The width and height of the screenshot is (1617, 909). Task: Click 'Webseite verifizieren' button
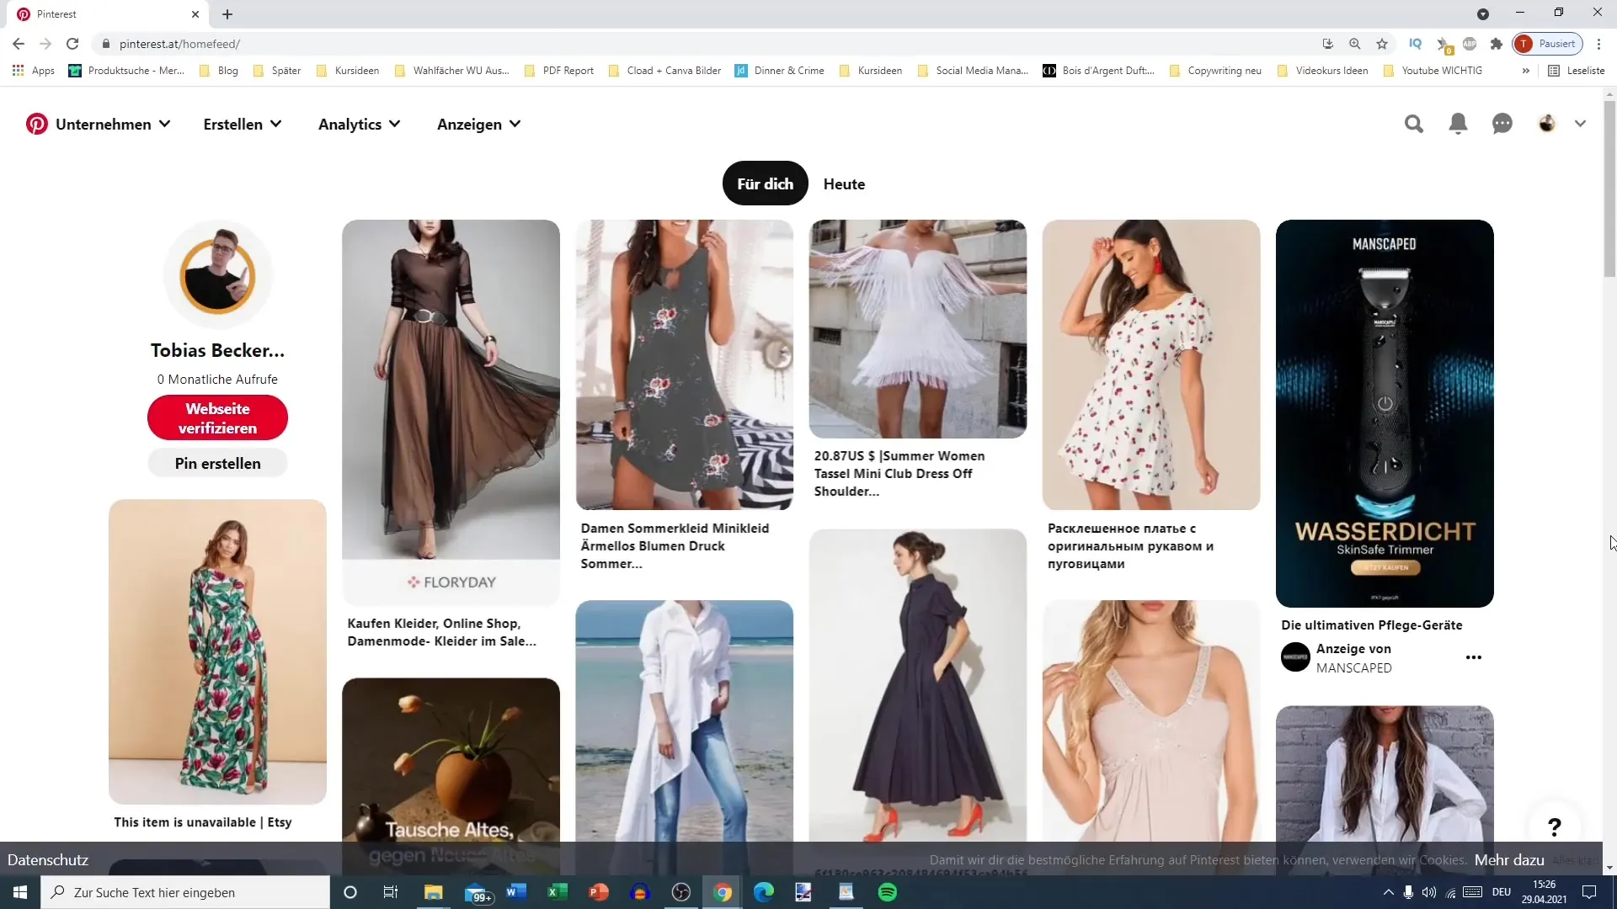217,418
